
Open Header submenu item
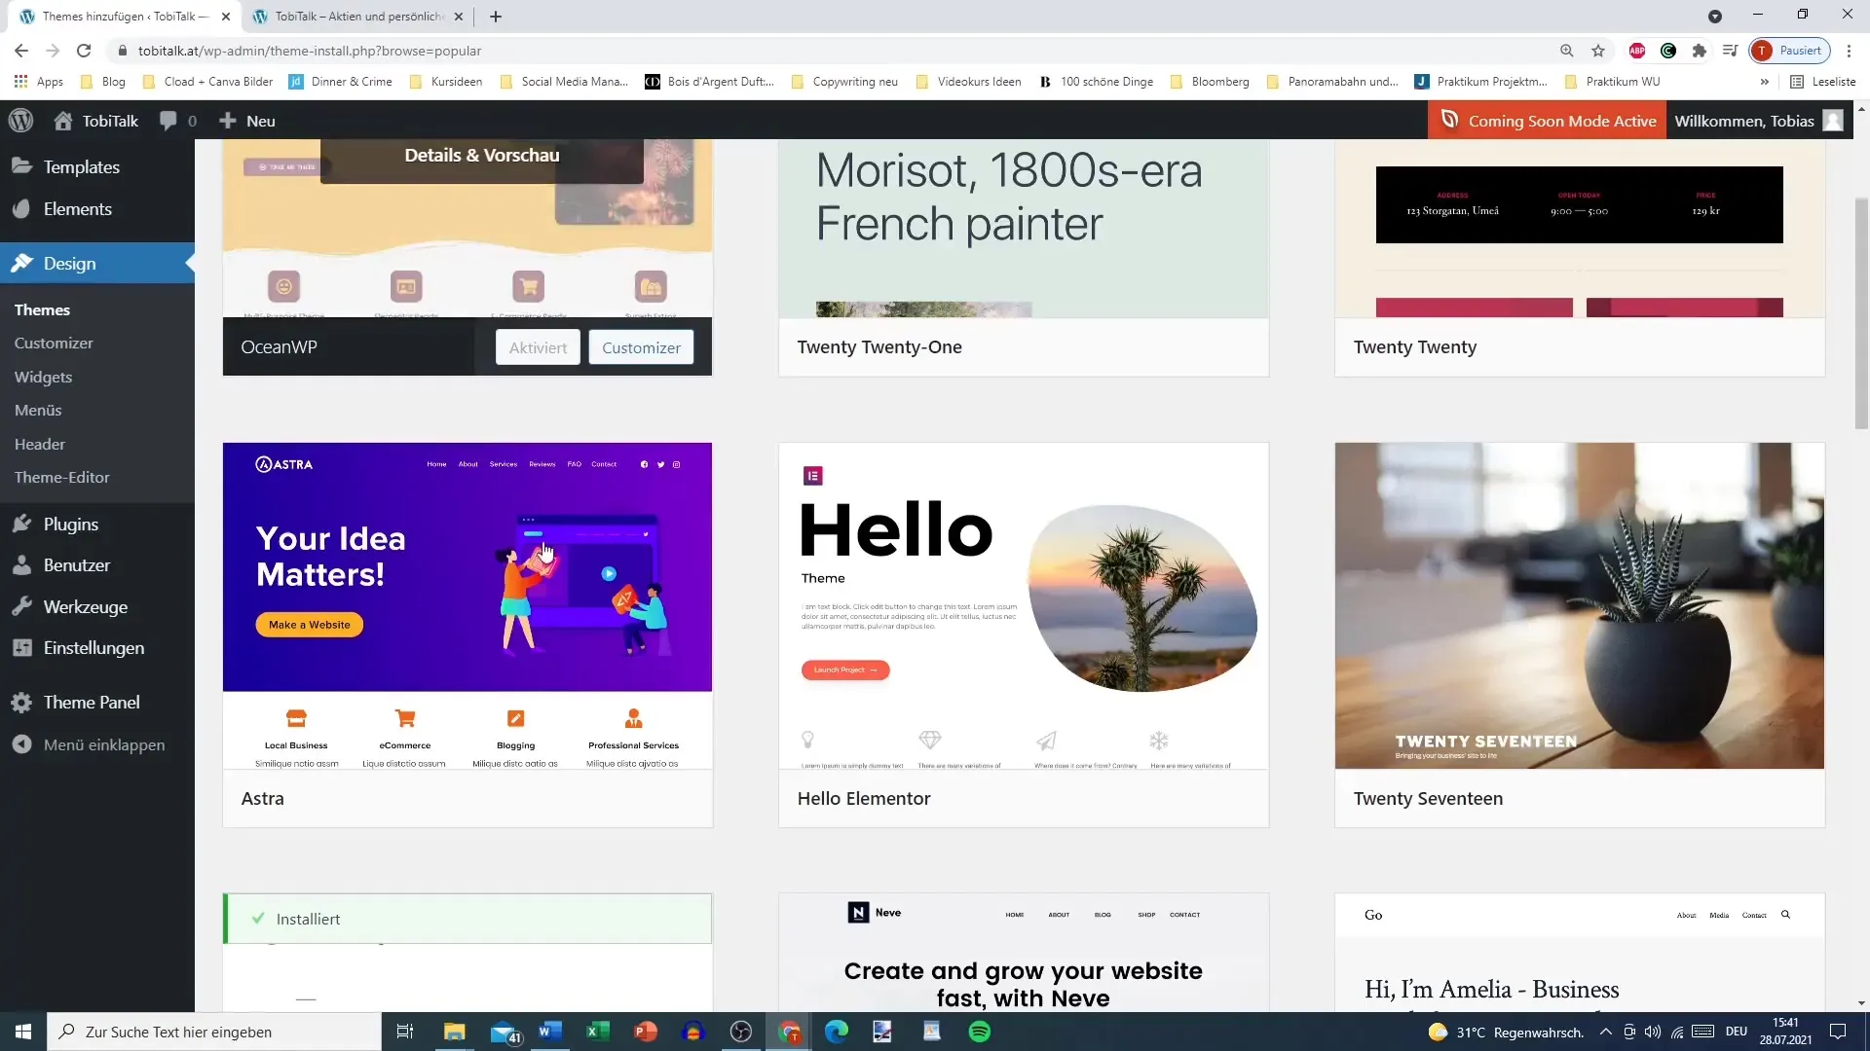click(40, 444)
